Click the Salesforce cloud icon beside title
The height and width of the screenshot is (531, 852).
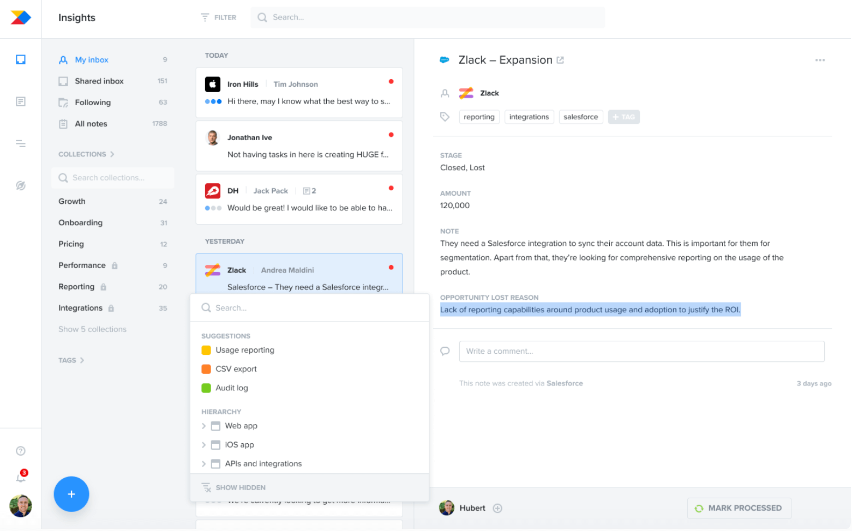click(445, 60)
